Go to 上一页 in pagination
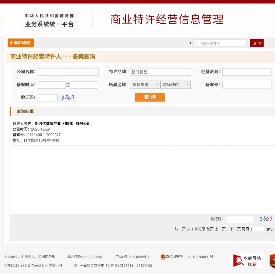Image resolution: width=275 pixels, height=274 pixels. tap(220, 229)
